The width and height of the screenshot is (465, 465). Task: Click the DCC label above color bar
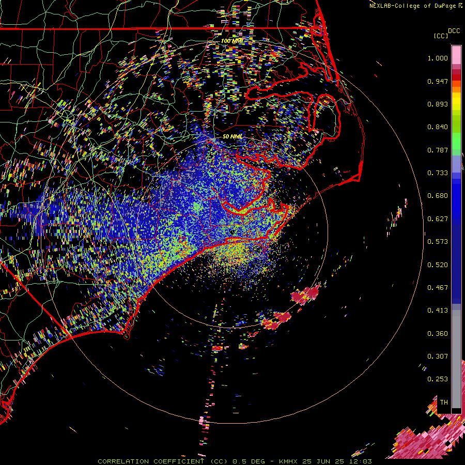pyautogui.click(x=454, y=31)
